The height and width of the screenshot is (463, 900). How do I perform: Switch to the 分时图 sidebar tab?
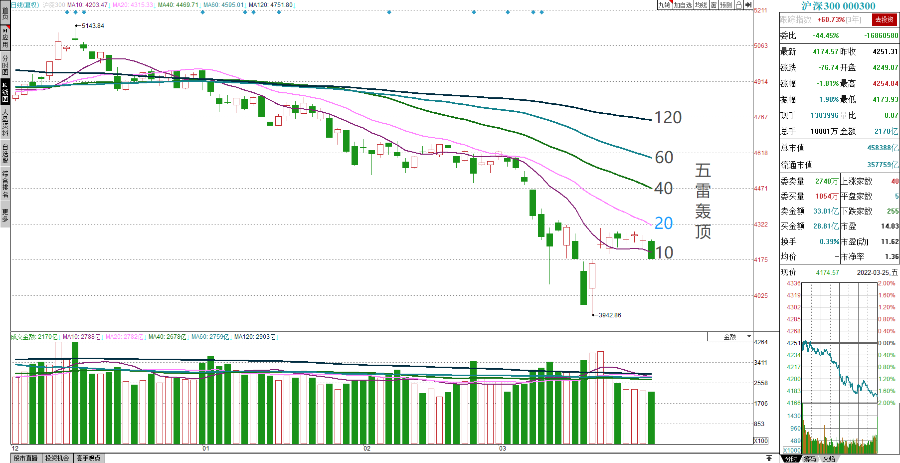point(5,65)
